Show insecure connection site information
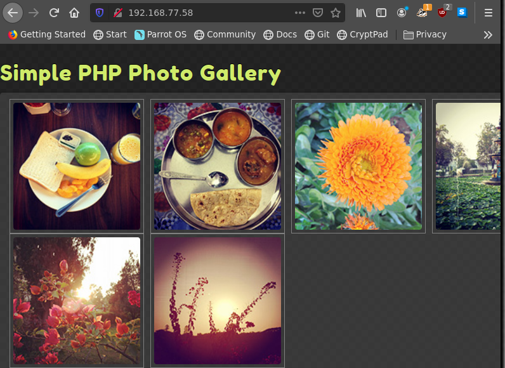This screenshot has width=505, height=368. [117, 13]
